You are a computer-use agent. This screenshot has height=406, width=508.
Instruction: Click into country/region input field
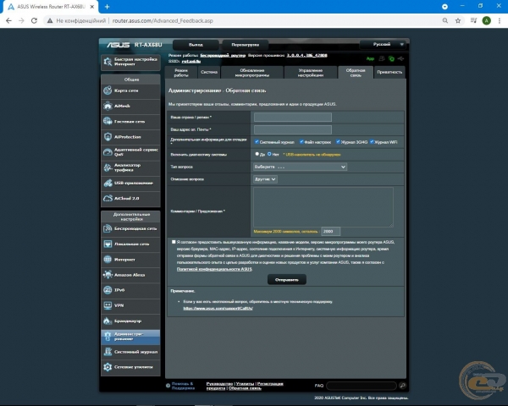pos(293,118)
